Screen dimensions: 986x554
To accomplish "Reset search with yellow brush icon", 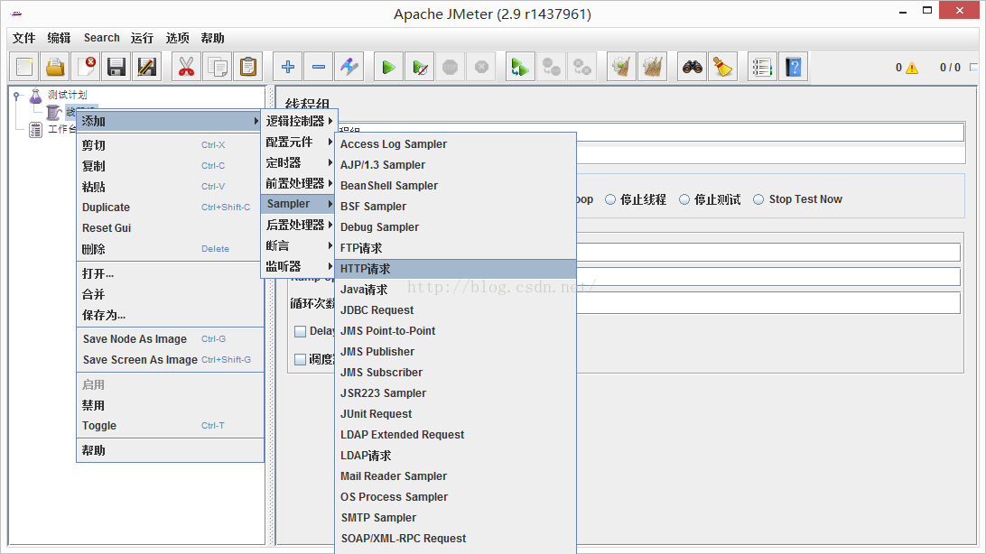I will (723, 67).
